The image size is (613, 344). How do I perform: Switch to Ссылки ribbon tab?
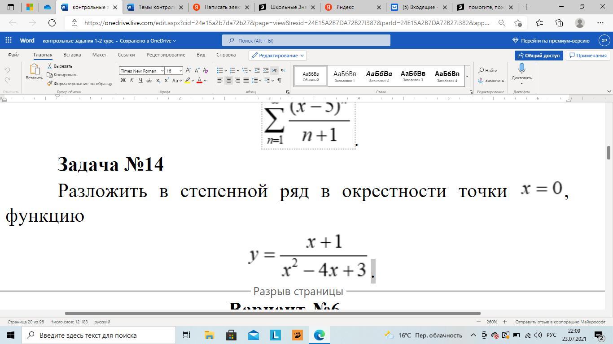tap(126, 55)
